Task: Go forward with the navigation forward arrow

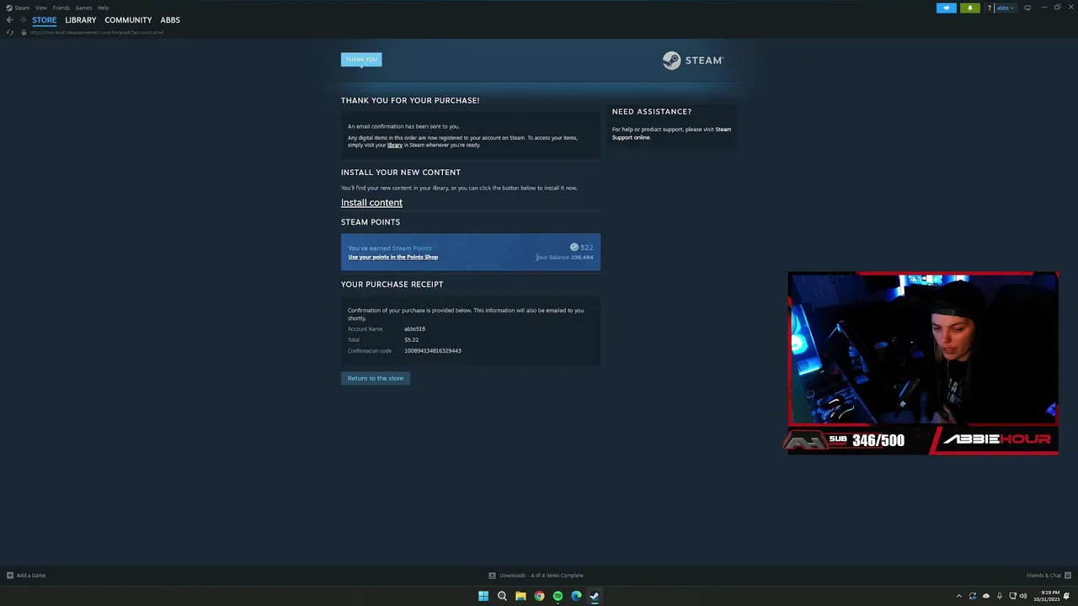Action: pos(23,20)
